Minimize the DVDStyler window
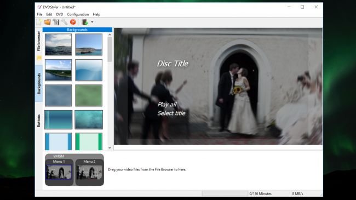356x200 pixels. pyautogui.click(x=289, y=7)
